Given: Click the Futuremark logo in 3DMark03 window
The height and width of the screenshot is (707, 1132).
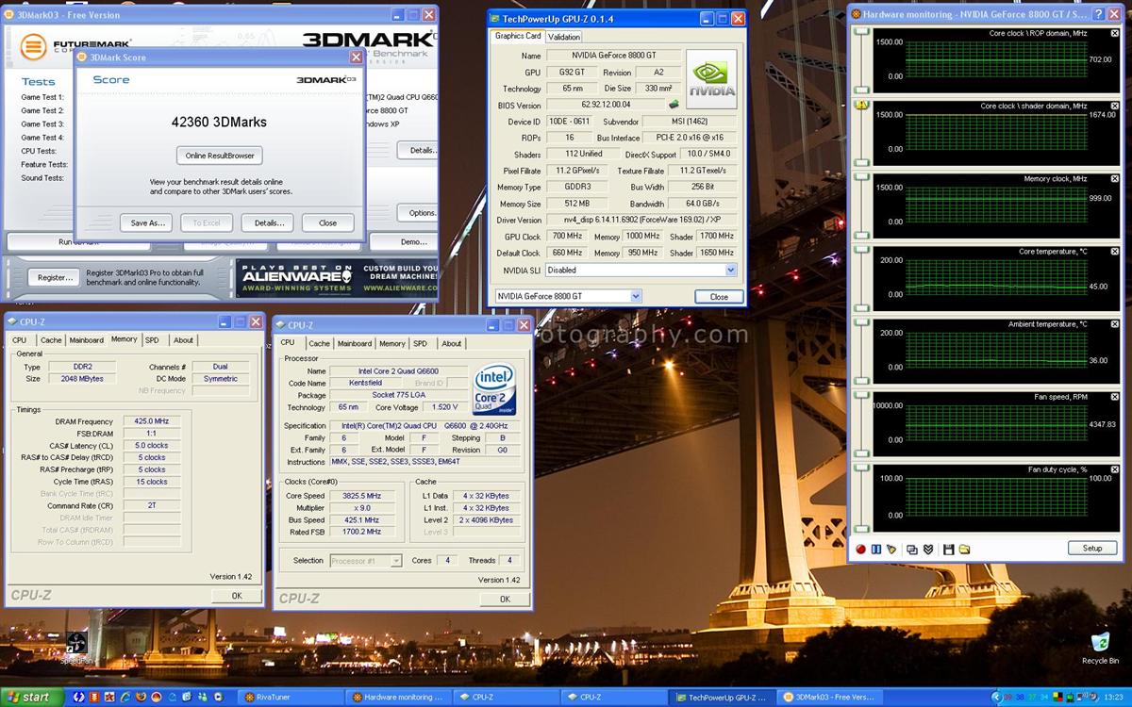Looking at the screenshot, I should point(35,45).
